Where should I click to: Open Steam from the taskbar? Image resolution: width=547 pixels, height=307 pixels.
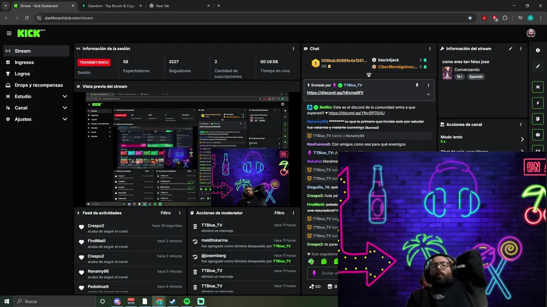click(173, 301)
